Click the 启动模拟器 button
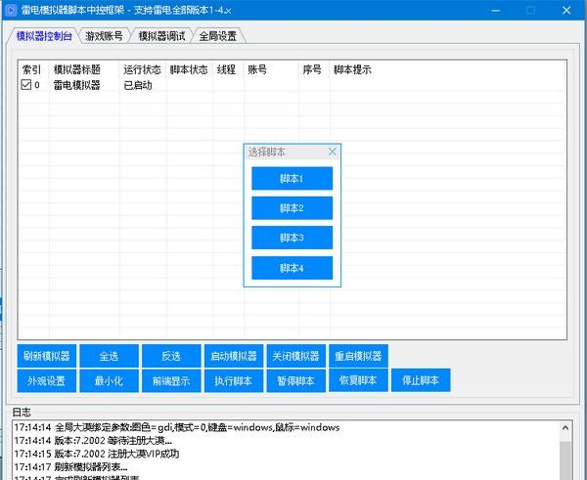 coord(234,356)
